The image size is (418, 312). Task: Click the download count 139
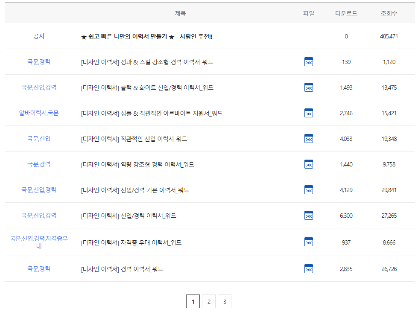[346, 62]
